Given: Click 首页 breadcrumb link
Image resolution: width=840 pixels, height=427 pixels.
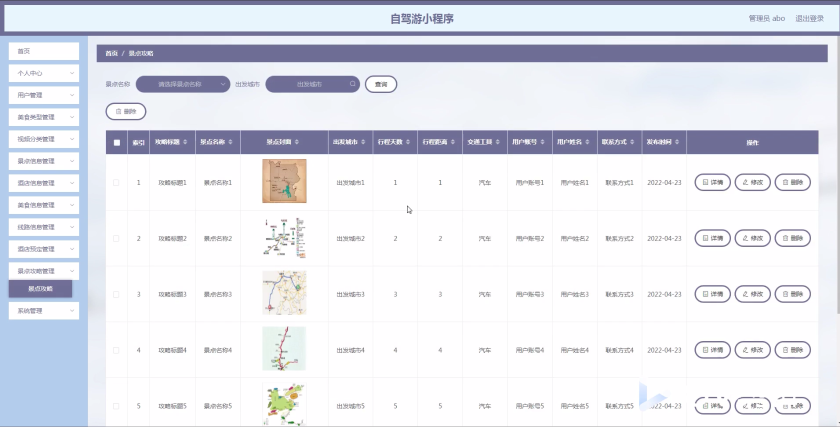Looking at the screenshot, I should (111, 53).
